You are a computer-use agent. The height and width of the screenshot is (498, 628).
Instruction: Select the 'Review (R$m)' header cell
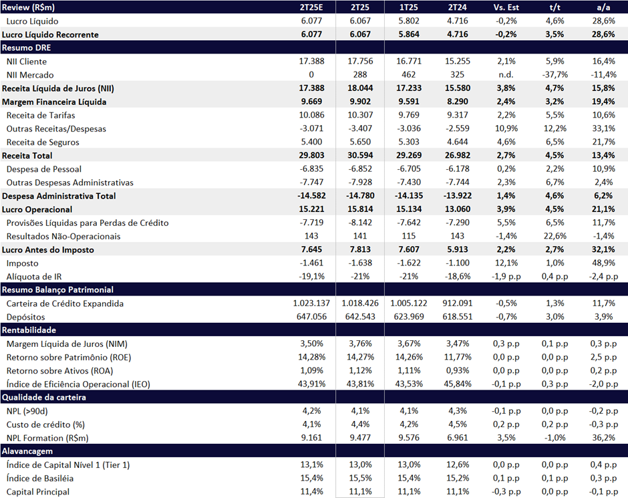(x=29, y=7)
